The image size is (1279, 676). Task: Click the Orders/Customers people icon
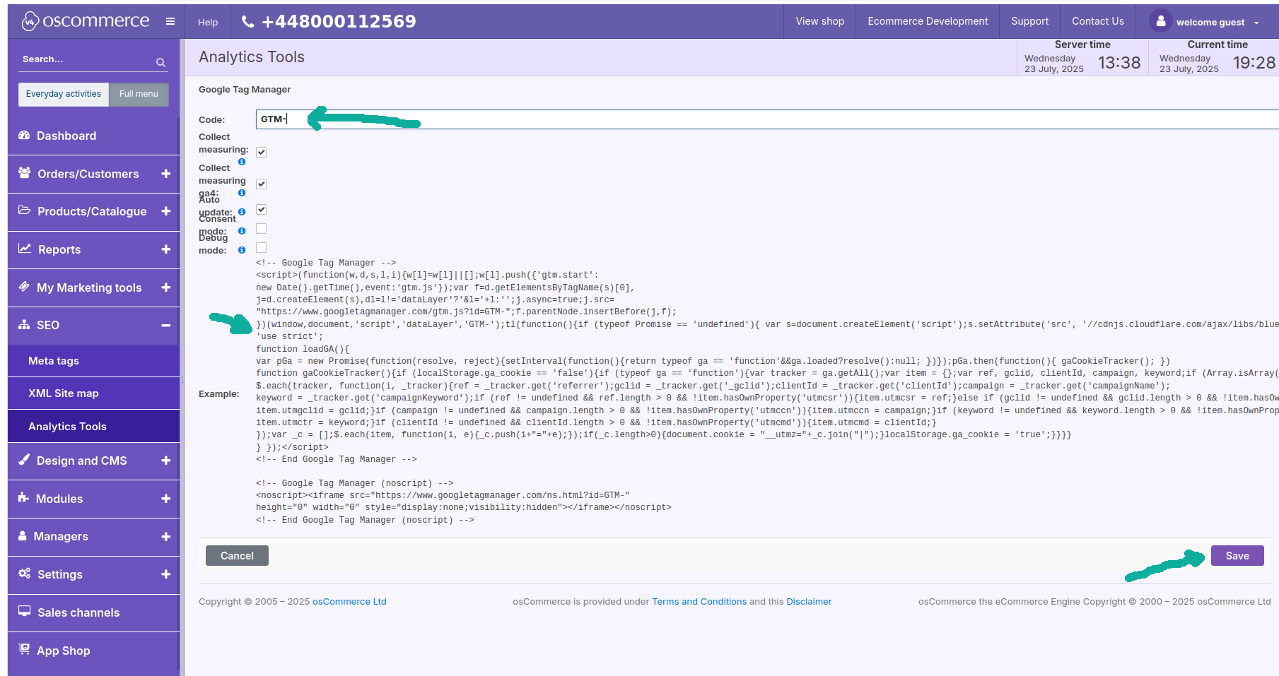pos(25,173)
